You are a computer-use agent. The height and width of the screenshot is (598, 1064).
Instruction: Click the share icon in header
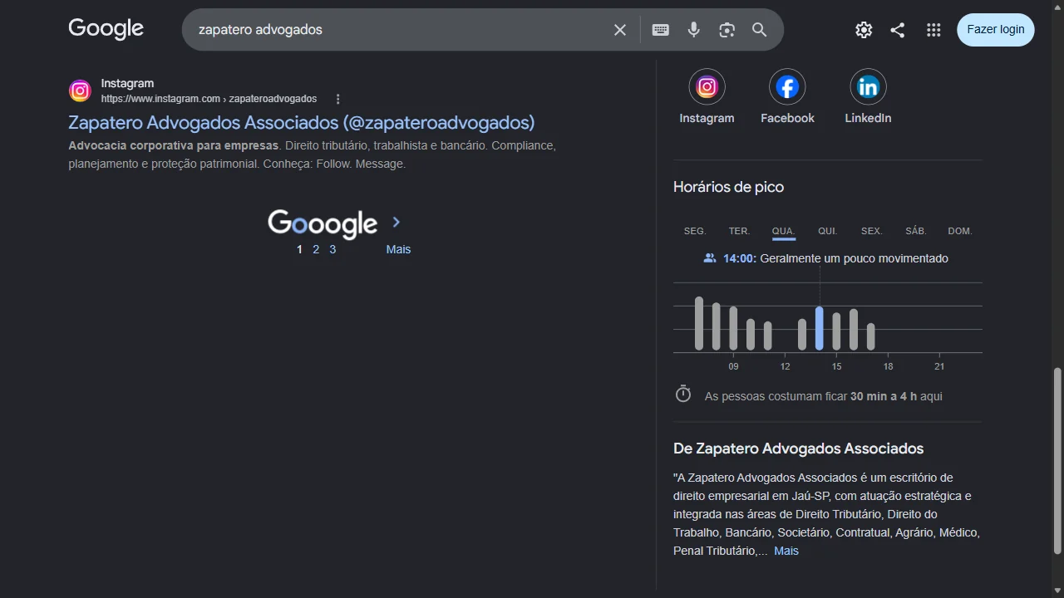point(898,30)
